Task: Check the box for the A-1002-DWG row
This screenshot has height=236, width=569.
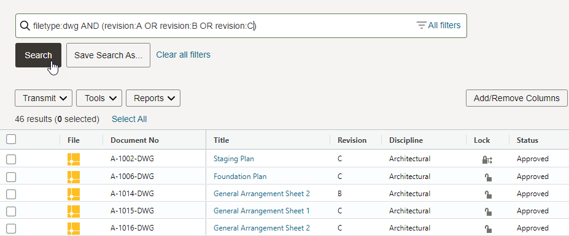Action: click(x=11, y=159)
